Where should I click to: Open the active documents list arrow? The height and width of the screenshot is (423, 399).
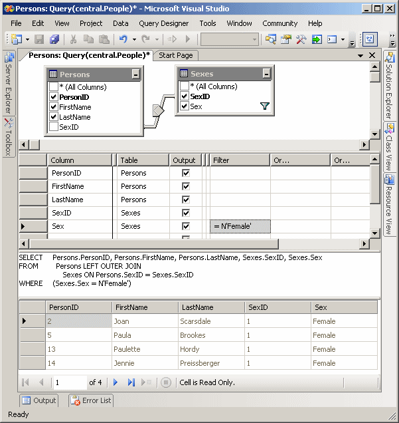click(360, 56)
